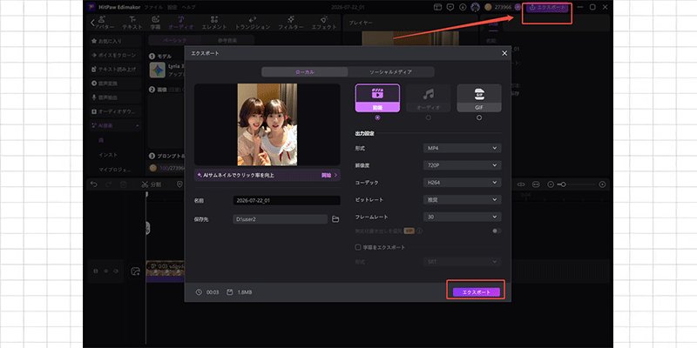Click the purple エクスポート button in dialog
This screenshot has width=697, height=348.
point(476,292)
